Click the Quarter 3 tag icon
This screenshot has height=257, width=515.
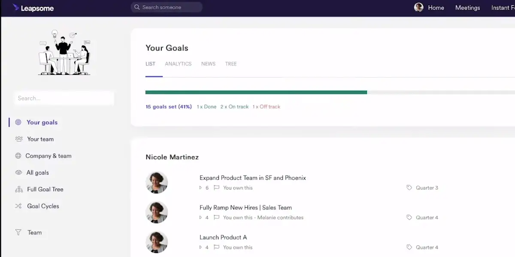[x=409, y=188]
